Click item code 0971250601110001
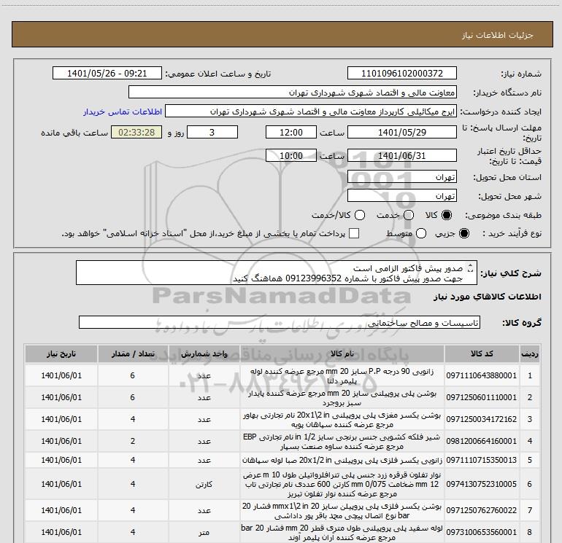Screen dimensions: 562x543 [x=482, y=397]
